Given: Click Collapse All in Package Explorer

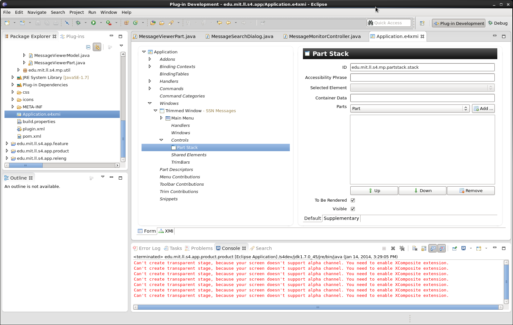Looking at the screenshot, I should tap(88, 47).
